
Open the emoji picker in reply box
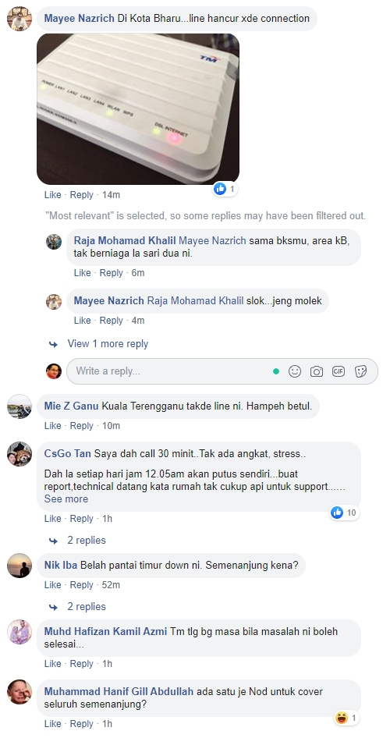pyautogui.click(x=295, y=371)
